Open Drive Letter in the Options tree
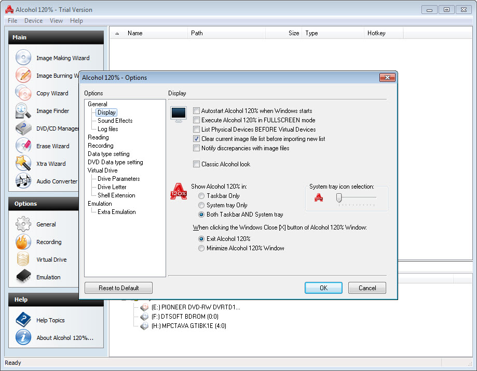The image size is (477, 371). tap(112, 187)
